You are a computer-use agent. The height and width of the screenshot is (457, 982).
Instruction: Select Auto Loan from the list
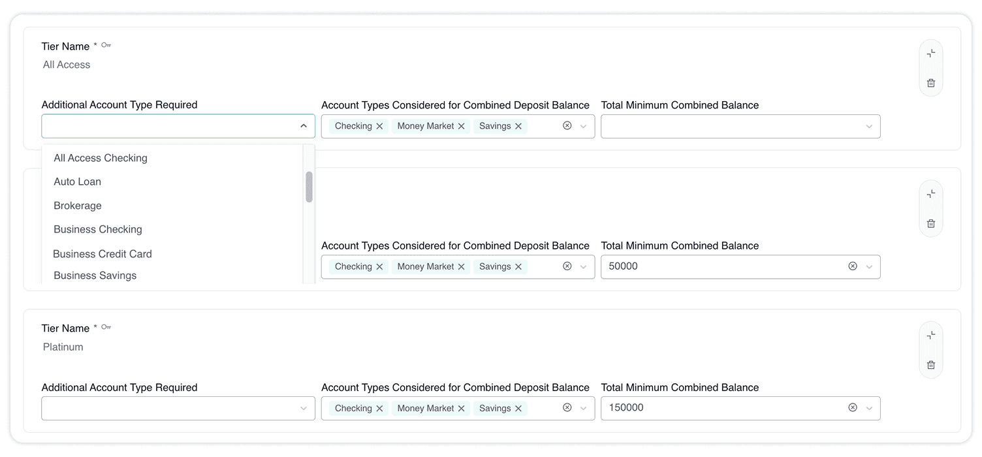77,181
